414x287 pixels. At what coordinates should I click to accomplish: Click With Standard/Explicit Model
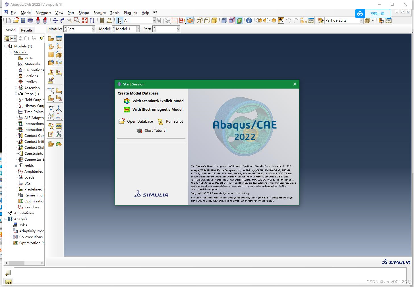(x=158, y=101)
